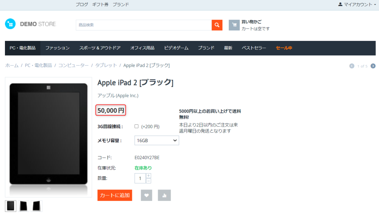Click the main iPad product image
Screen dimensions: 379x216
49,137
